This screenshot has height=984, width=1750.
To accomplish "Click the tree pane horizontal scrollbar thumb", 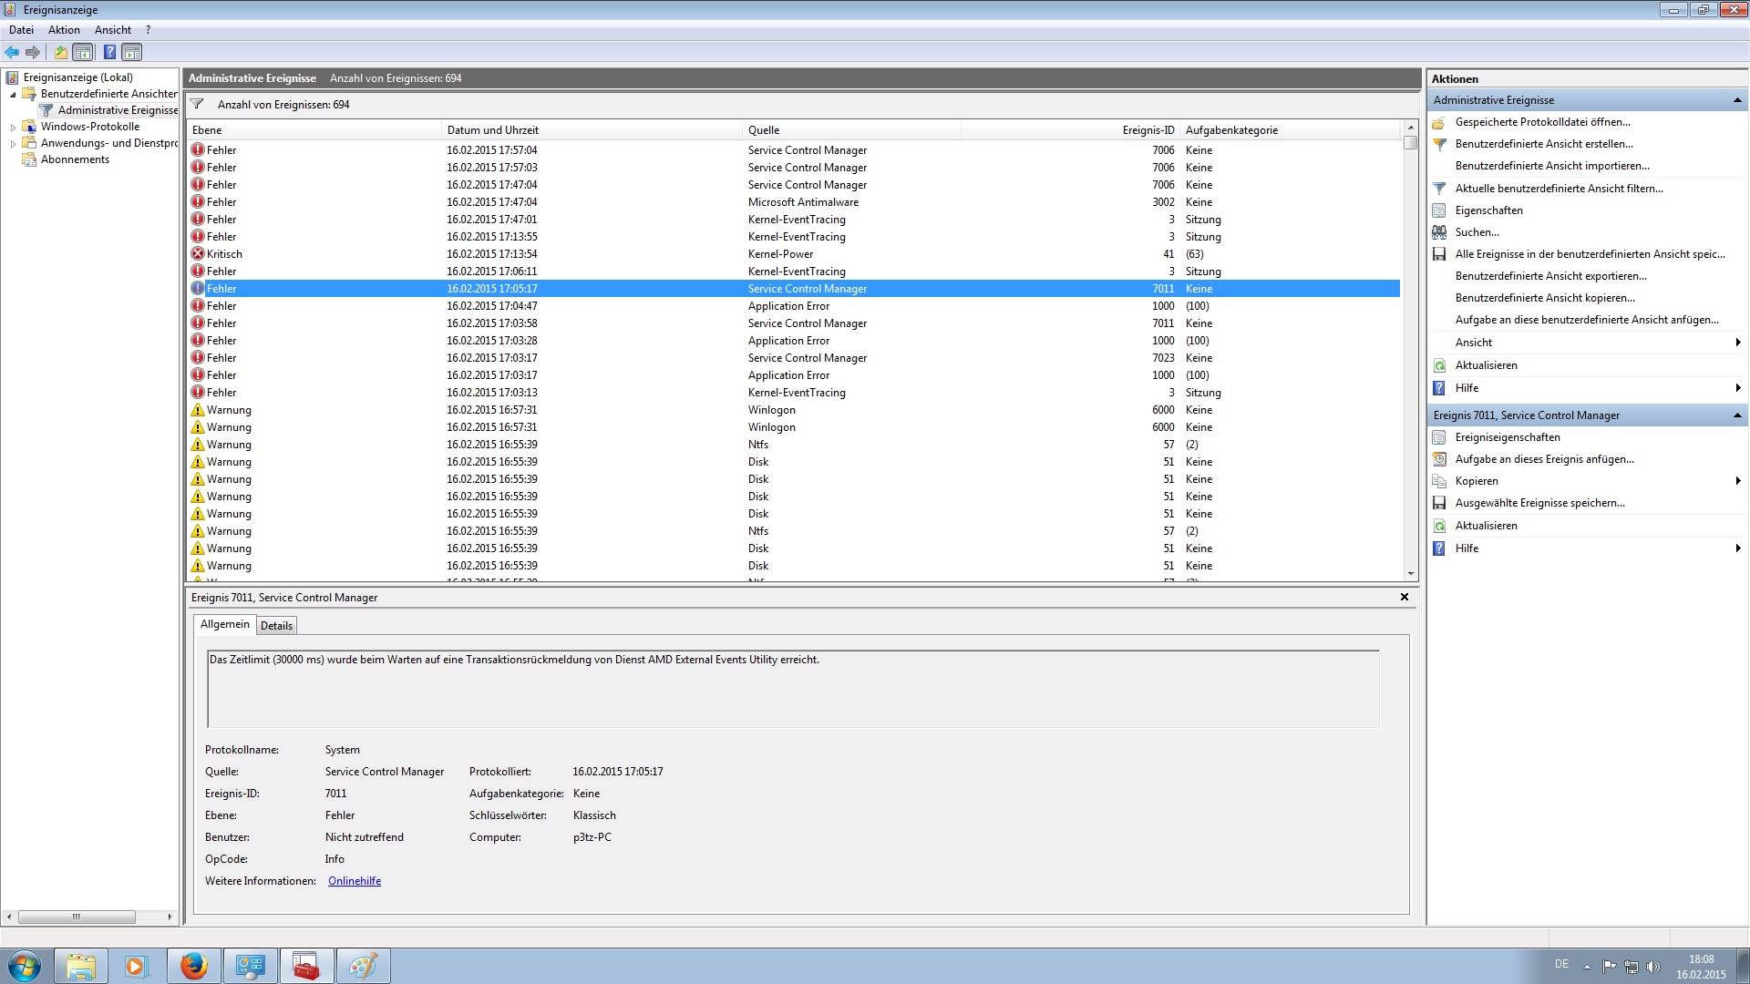I will [x=77, y=917].
